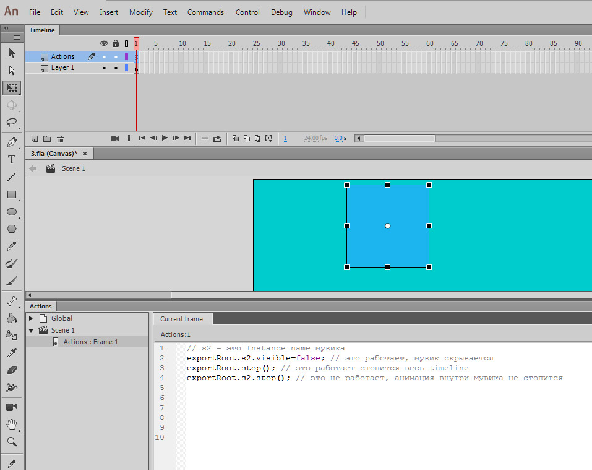592x470 pixels.
Task: Center the frame in timeline
Action: tap(205, 138)
